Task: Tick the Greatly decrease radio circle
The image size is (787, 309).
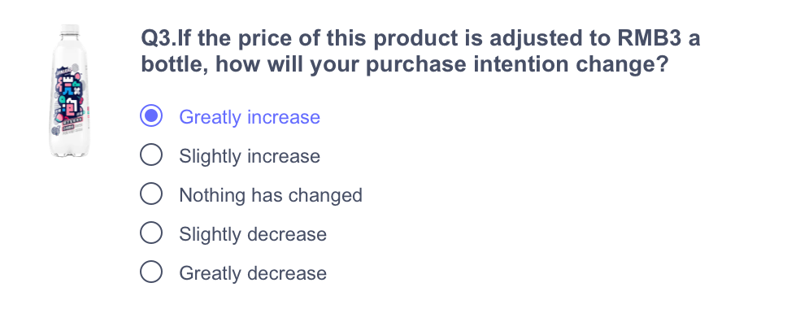Action: 151,272
